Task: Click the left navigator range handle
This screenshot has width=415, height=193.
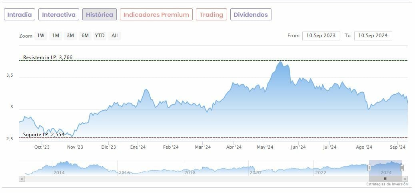Action: point(369,168)
